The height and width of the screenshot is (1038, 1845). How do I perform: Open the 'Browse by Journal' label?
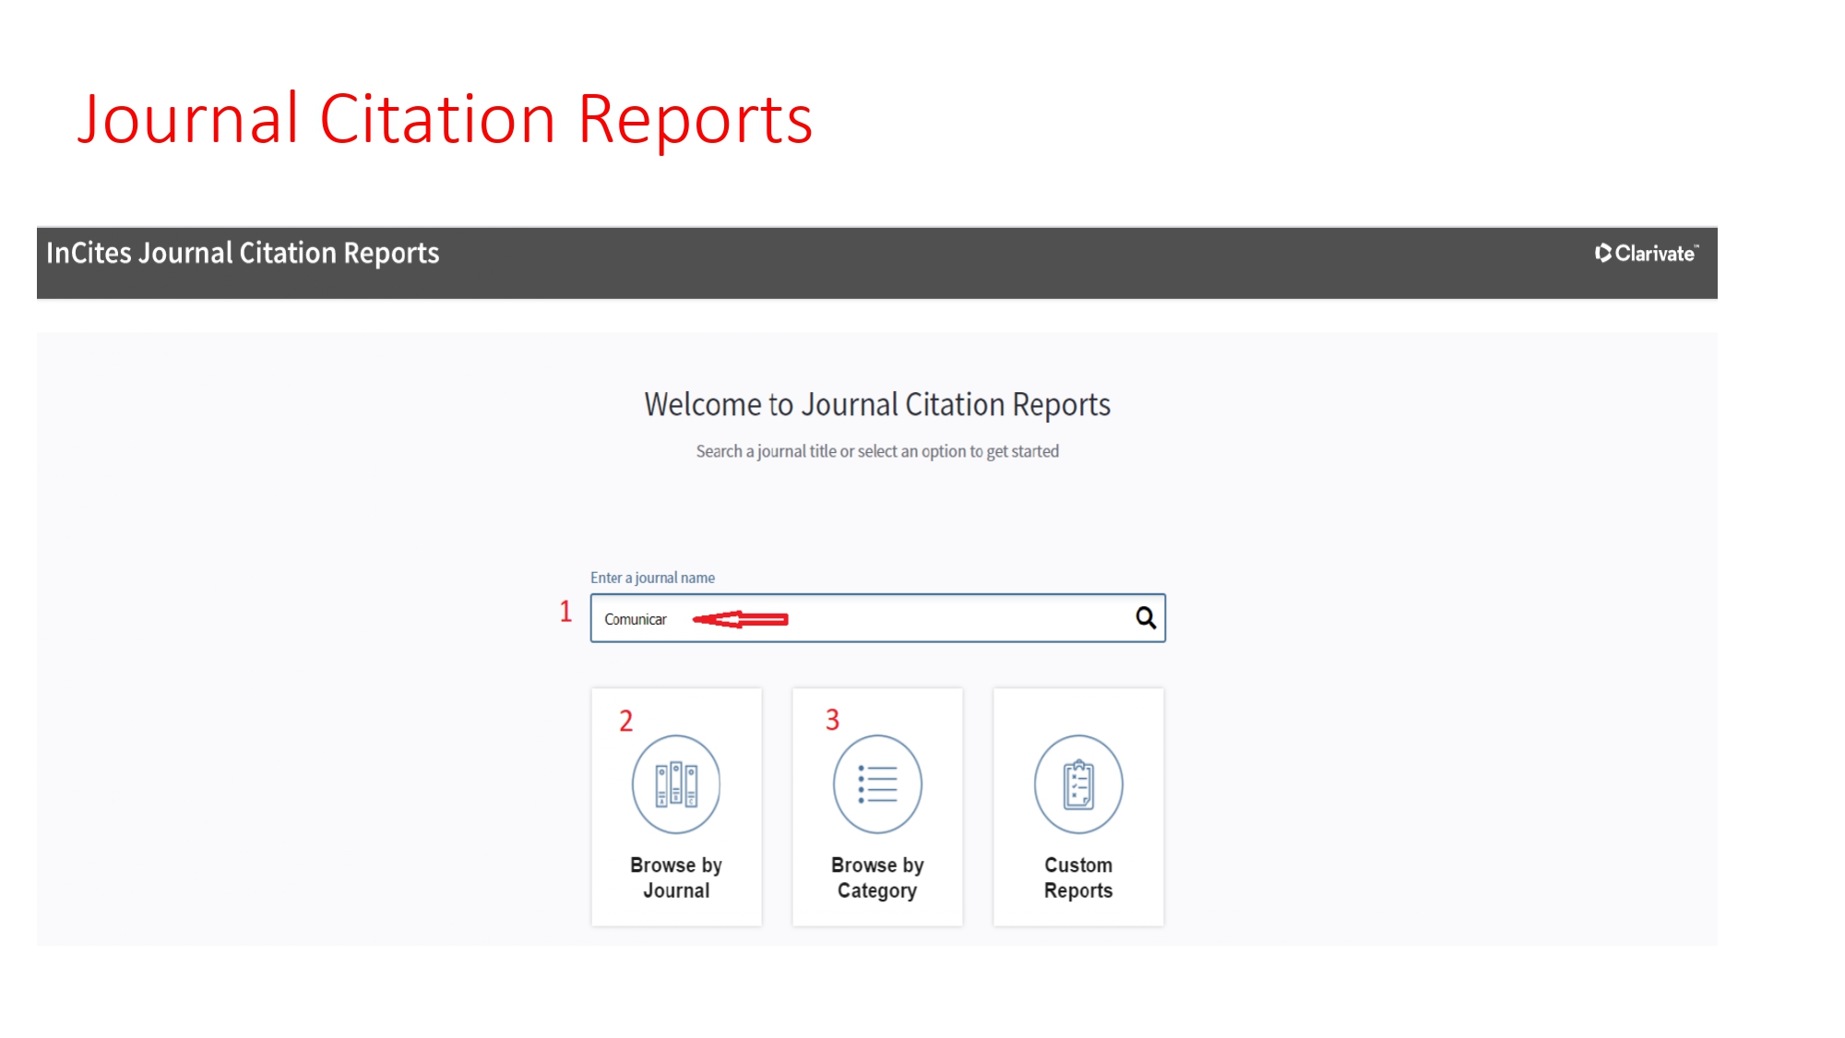pyautogui.click(x=676, y=877)
